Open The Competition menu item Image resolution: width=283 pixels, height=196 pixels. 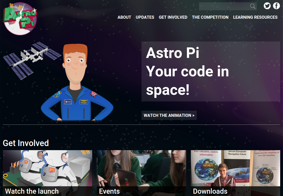tap(210, 17)
